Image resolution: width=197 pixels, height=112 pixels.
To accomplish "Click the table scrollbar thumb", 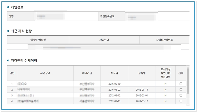I will (x=188, y=81).
